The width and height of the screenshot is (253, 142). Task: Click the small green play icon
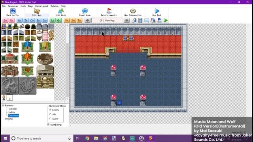click(166, 21)
